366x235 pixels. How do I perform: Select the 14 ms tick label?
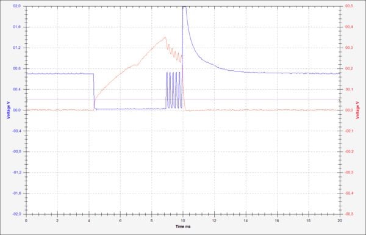pyautogui.click(x=246, y=220)
